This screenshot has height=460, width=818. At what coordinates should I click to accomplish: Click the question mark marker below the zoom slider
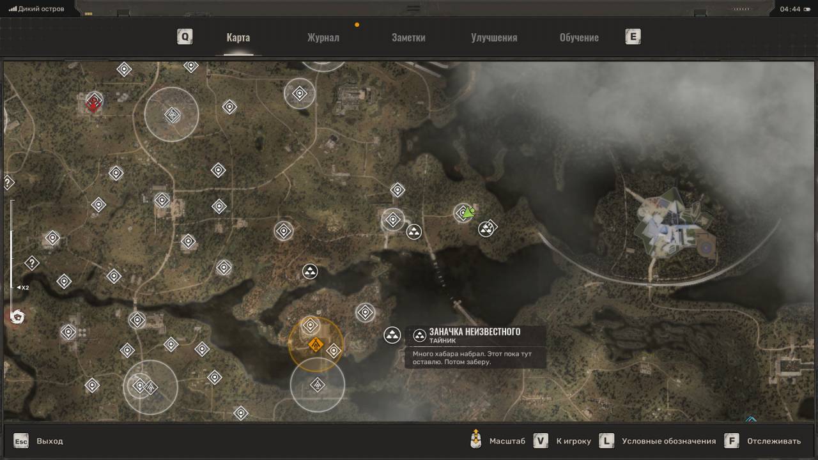click(31, 263)
